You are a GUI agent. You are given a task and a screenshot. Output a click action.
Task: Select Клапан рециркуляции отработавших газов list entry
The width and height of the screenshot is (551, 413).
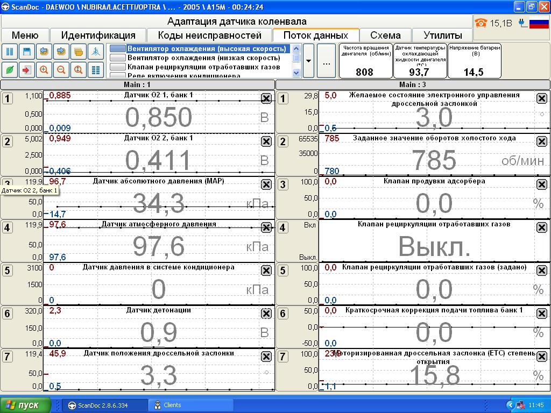(x=204, y=67)
